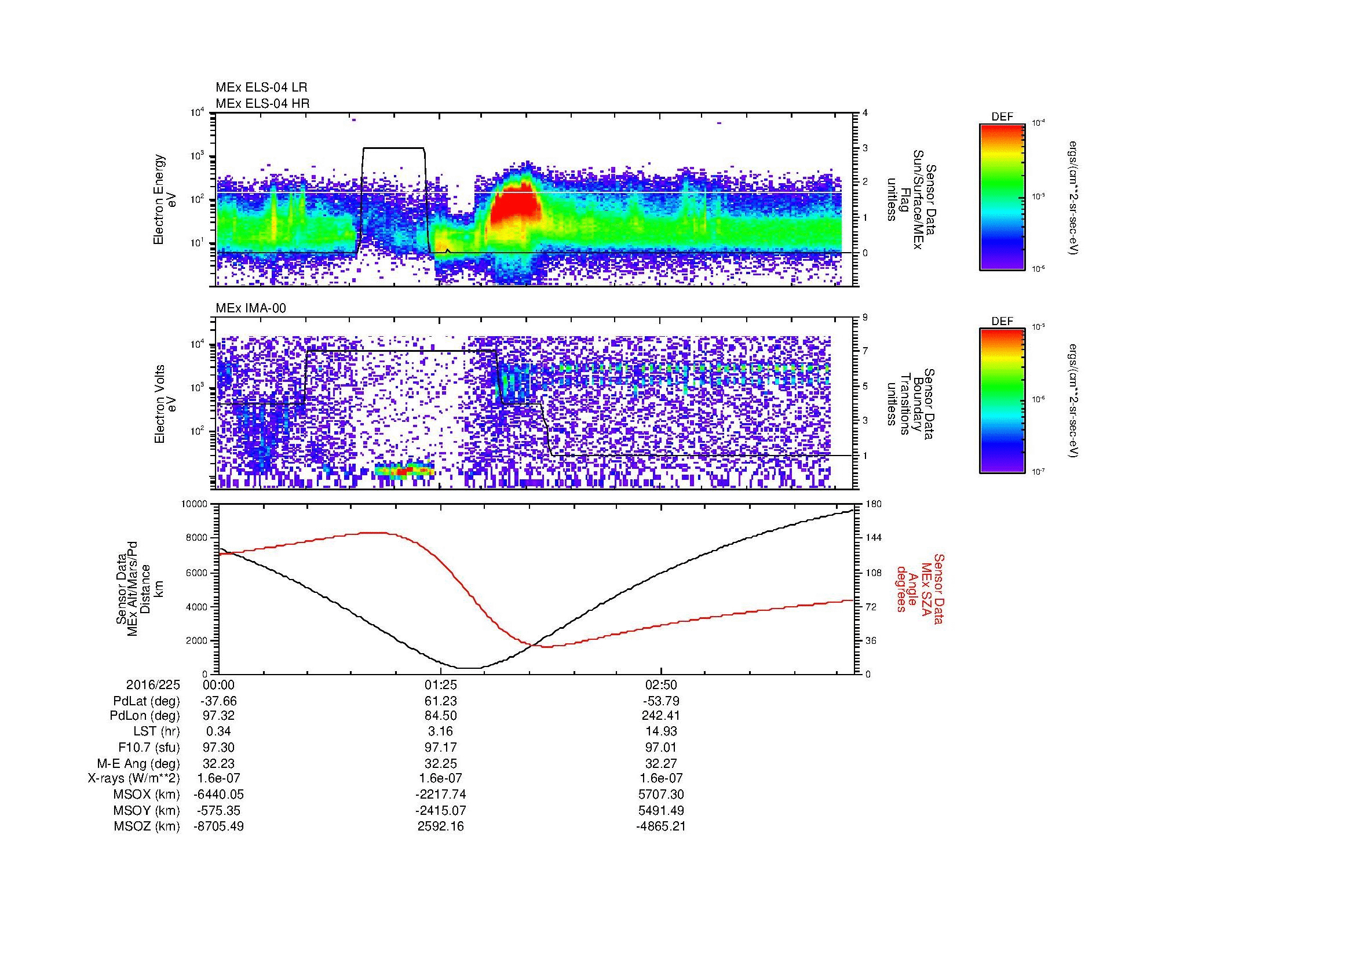Screen dimensions: 1355x958
Task: Click the 'MEx IMA-00' panel title
Action: click(x=251, y=308)
